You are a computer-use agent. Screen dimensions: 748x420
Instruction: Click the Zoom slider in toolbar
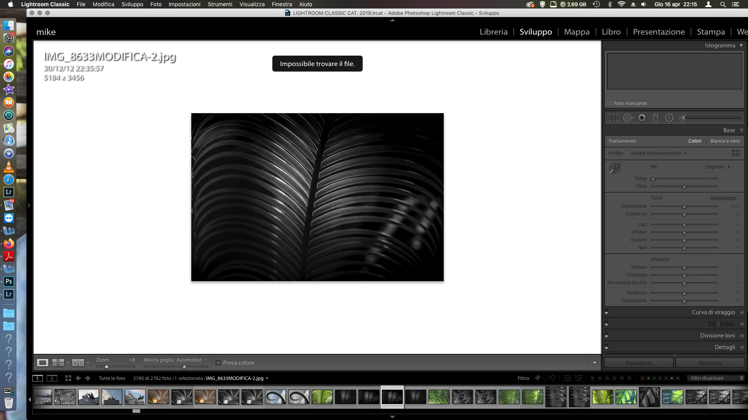(115, 367)
